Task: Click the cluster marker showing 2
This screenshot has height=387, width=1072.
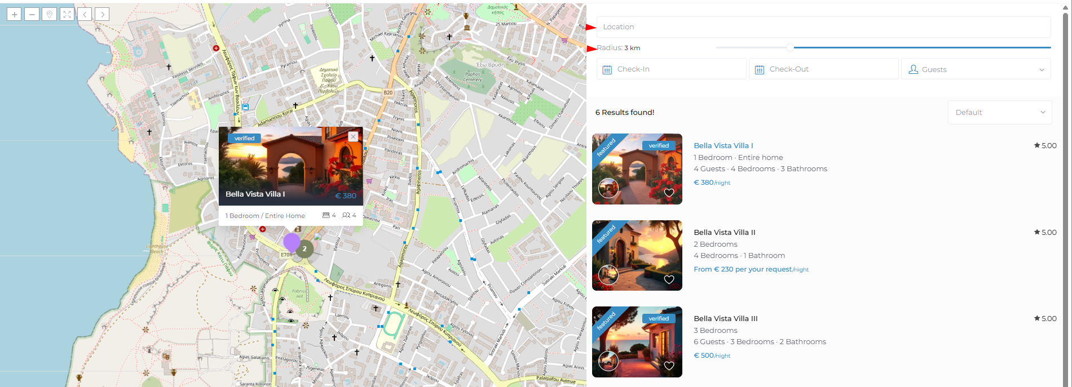Action: pos(305,248)
